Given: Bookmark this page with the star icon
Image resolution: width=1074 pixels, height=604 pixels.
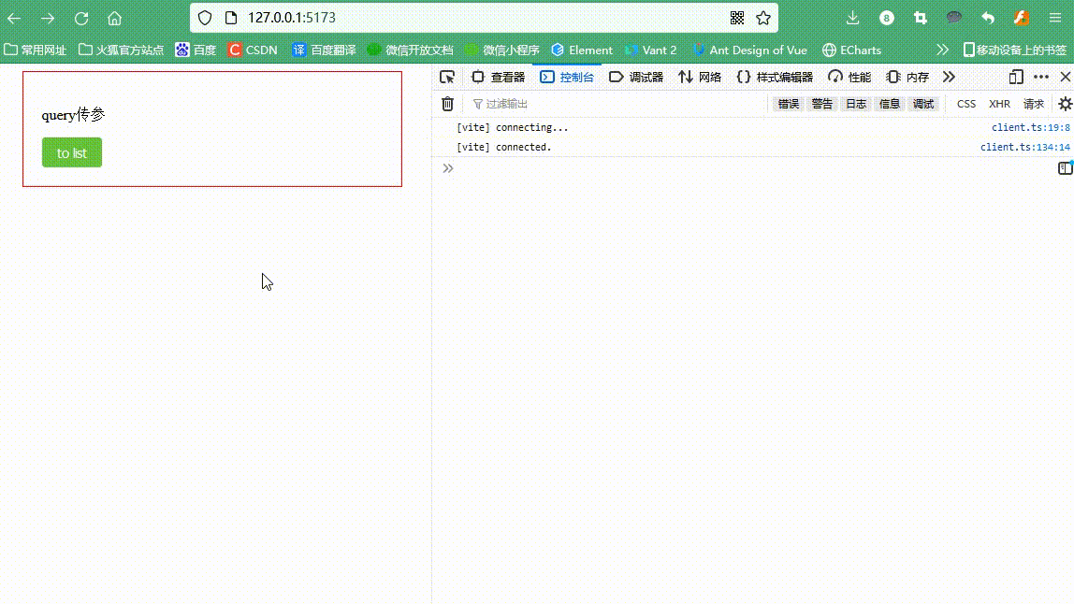Looking at the screenshot, I should point(763,18).
